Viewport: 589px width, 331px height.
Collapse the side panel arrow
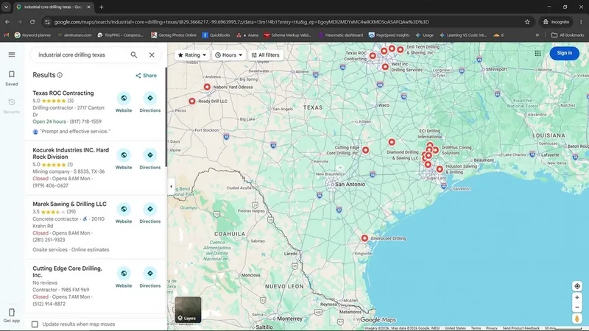click(x=172, y=187)
